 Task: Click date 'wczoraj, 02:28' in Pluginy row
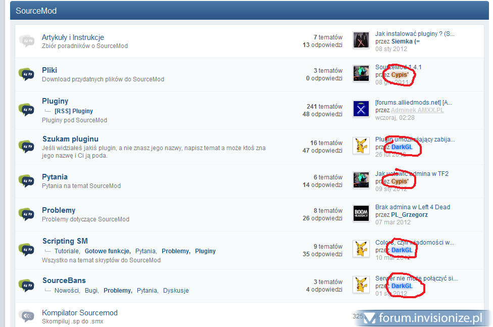pos(395,117)
